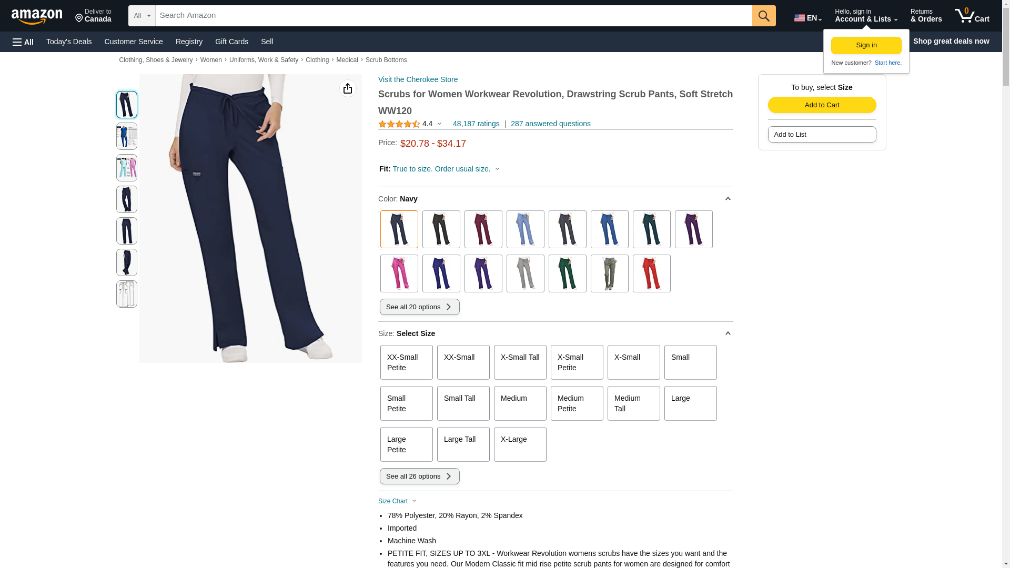The width and height of the screenshot is (1010, 568).
Task: Open the All hamburger menu
Action: click(23, 42)
